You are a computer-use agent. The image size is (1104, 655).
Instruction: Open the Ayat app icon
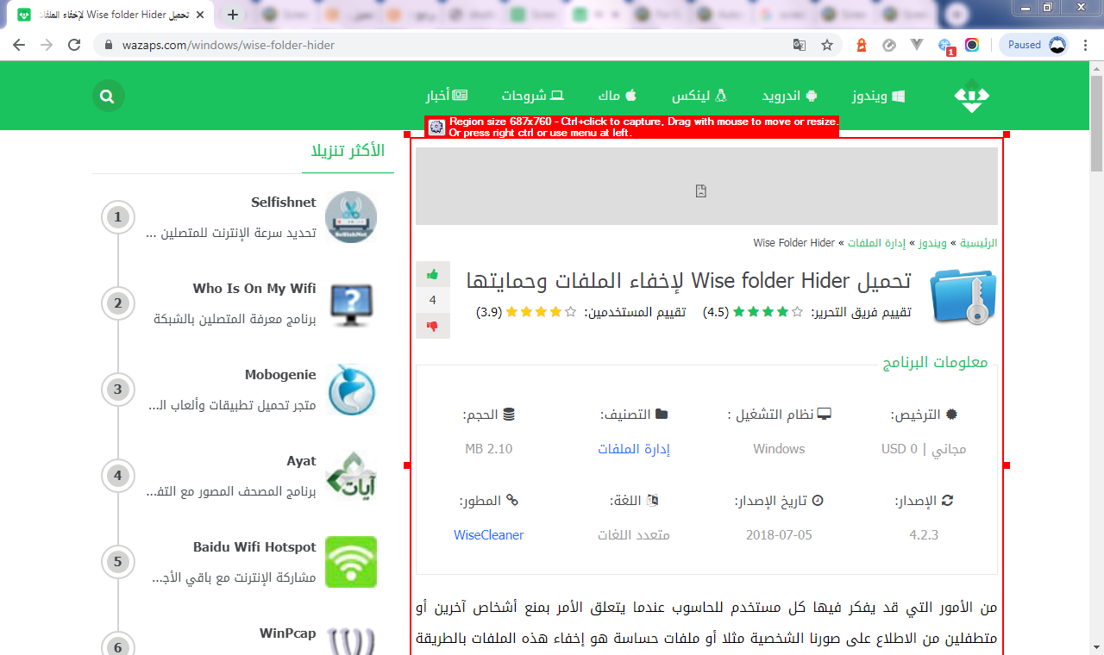point(351,476)
